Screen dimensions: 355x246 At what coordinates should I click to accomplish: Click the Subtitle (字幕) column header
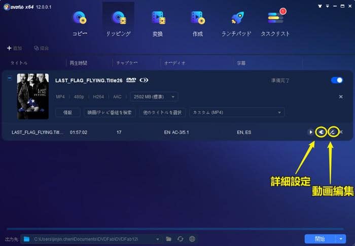pyautogui.click(x=241, y=63)
